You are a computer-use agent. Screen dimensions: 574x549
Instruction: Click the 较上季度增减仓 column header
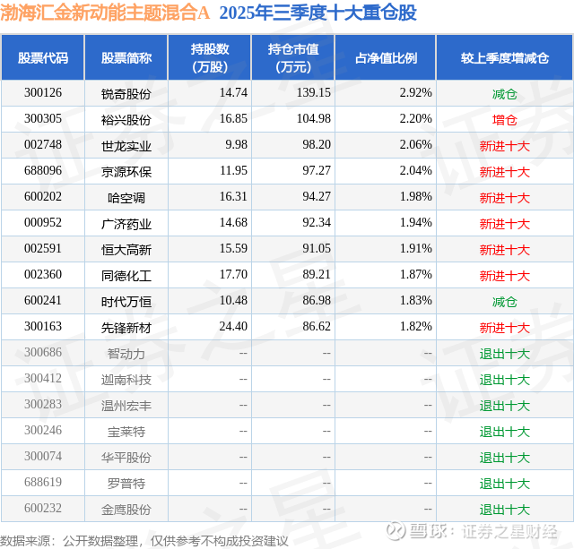tap(504, 57)
